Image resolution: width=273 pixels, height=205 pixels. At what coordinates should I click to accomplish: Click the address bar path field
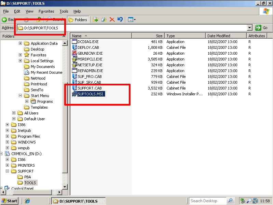pos(132,28)
